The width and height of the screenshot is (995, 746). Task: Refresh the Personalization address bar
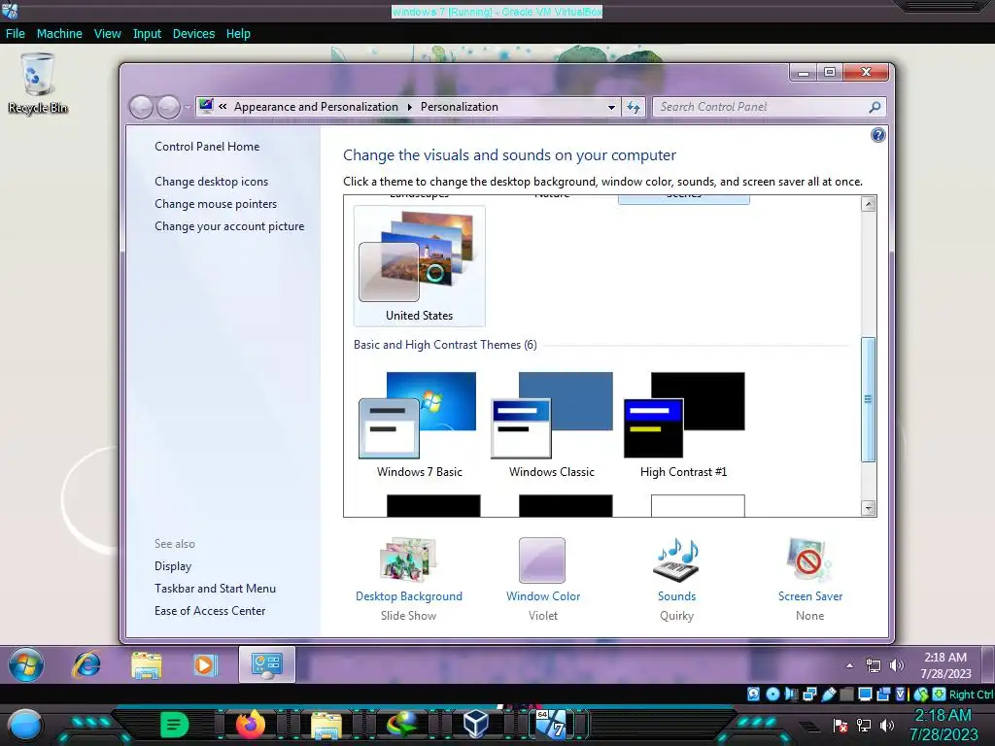pos(634,107)
